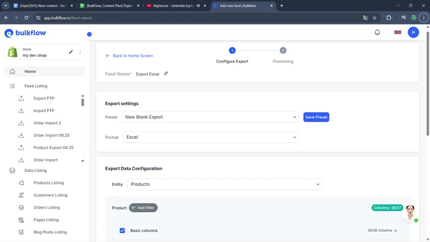
Task: Open the Preset dropdown
Action: coord(210,117)
